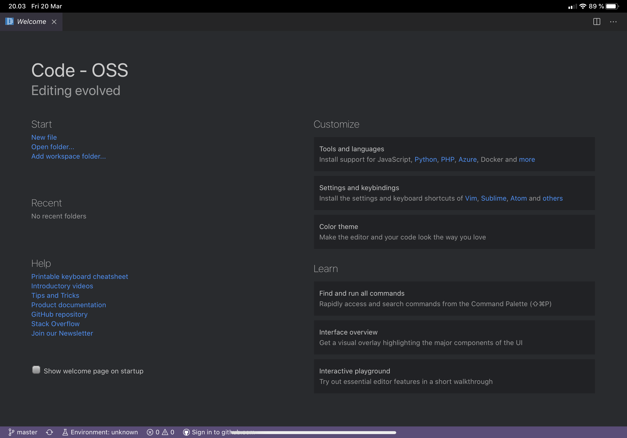Open the More Actions ellipsis menu
Viewport: 627px width, 438px height.
[x=613, y=22]
